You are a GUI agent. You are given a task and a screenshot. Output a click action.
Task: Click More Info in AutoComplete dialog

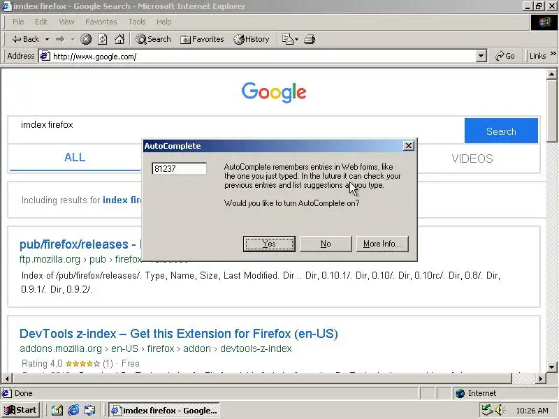coord(382,244)
